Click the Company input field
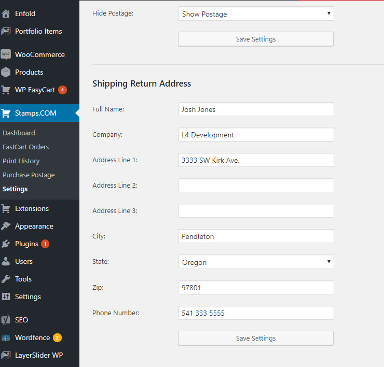384x367 pixels. coord(256,135)
